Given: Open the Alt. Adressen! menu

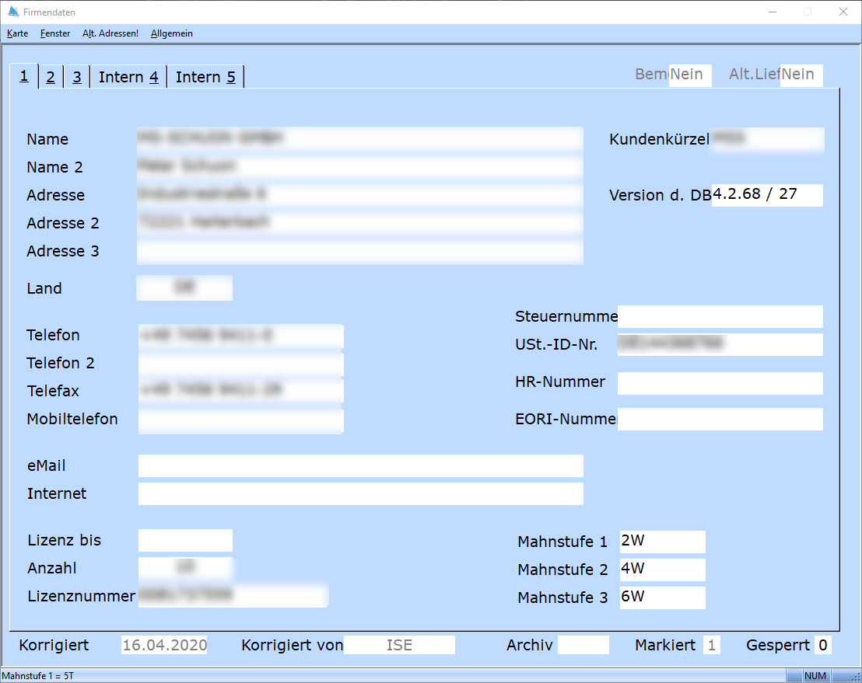Looking at the screenshot, I should coord(110,33).
